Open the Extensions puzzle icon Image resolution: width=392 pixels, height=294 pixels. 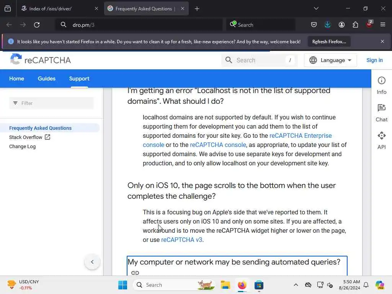tap(355, 25)
